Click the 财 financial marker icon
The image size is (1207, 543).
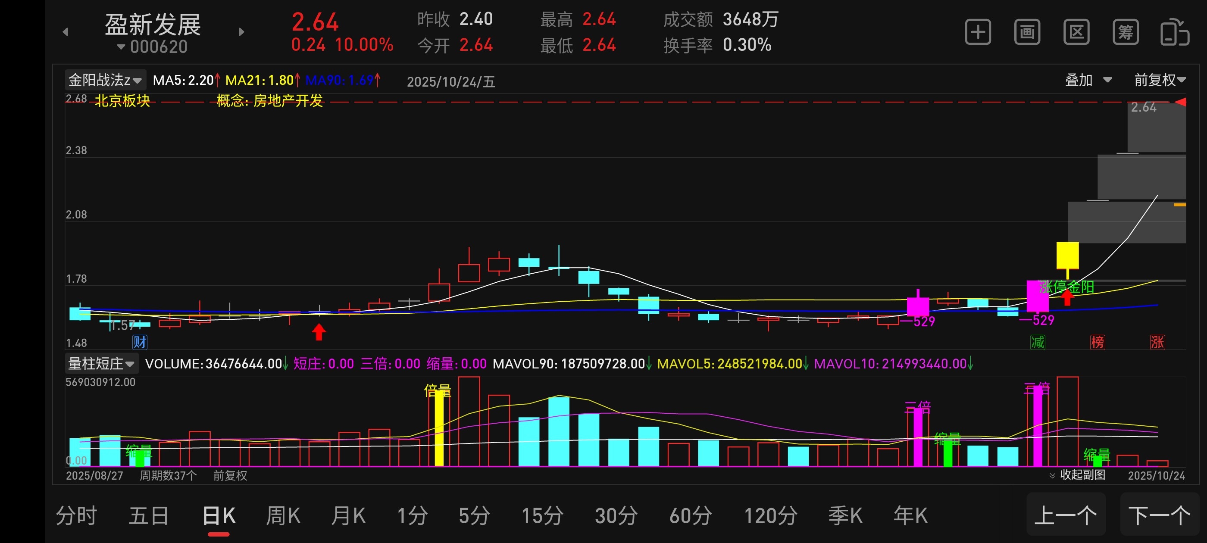tap(140, 342)
